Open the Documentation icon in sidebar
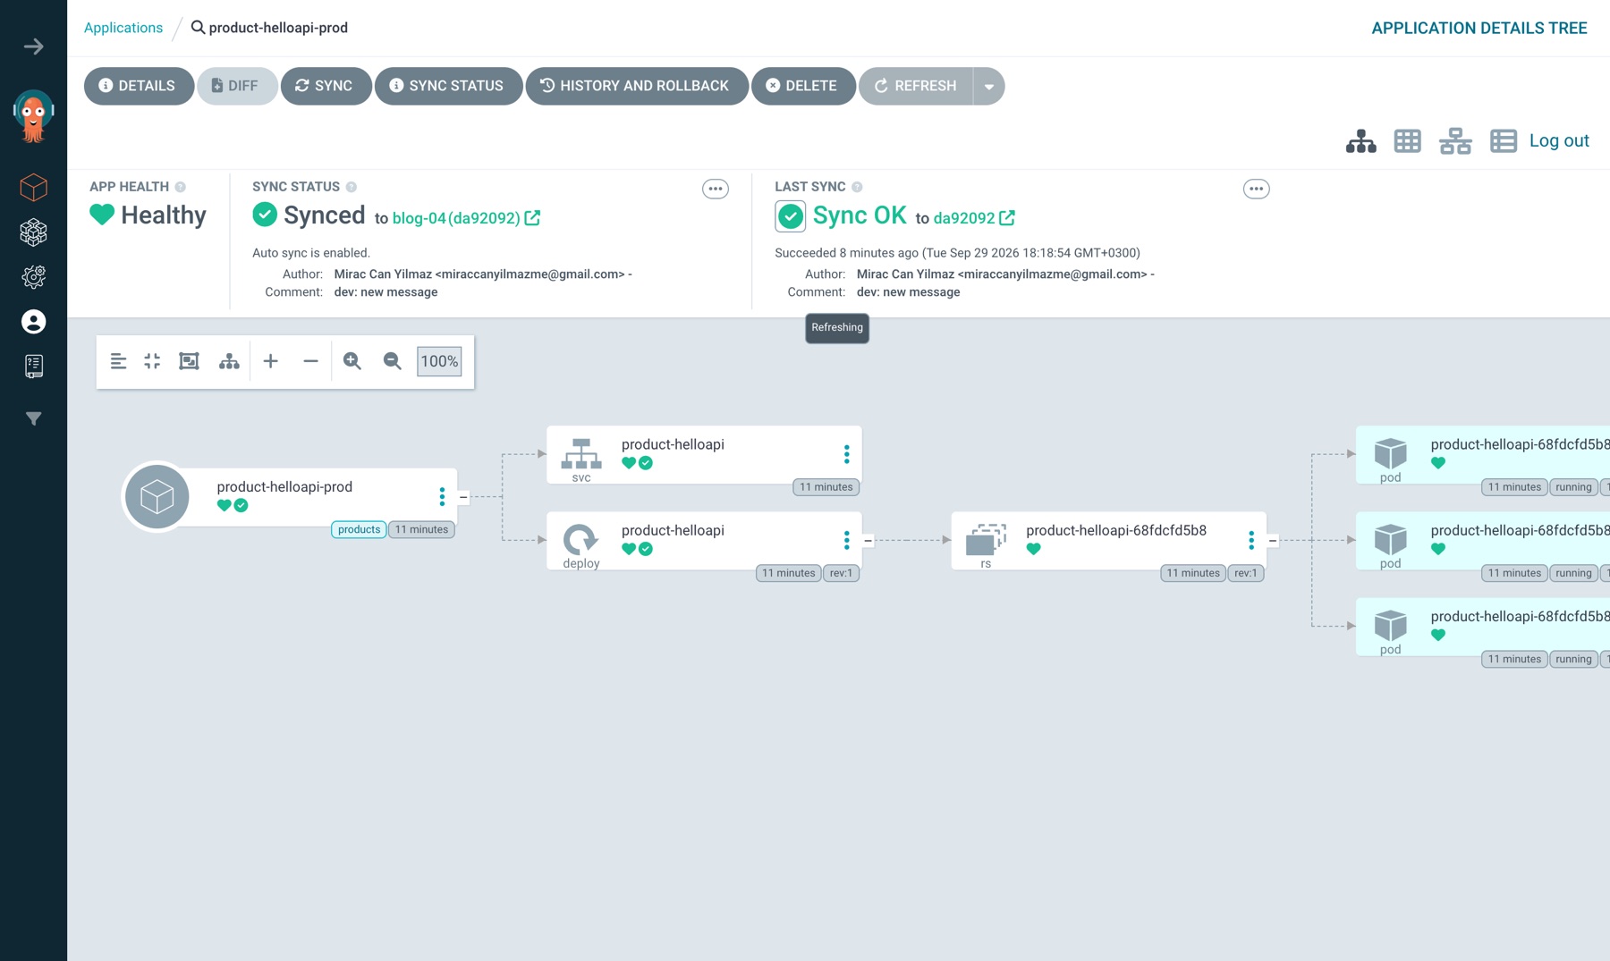This screenshot has width=1610, height=961. [x=34, y=366]
